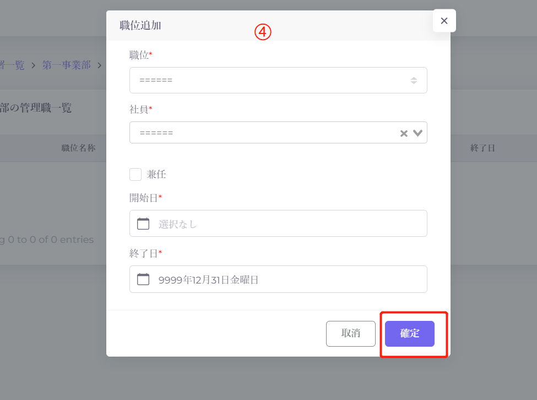Open the 職位 dropdown field
The width and height of the screenshot is (537, 400).
click(x=270, y=80)
